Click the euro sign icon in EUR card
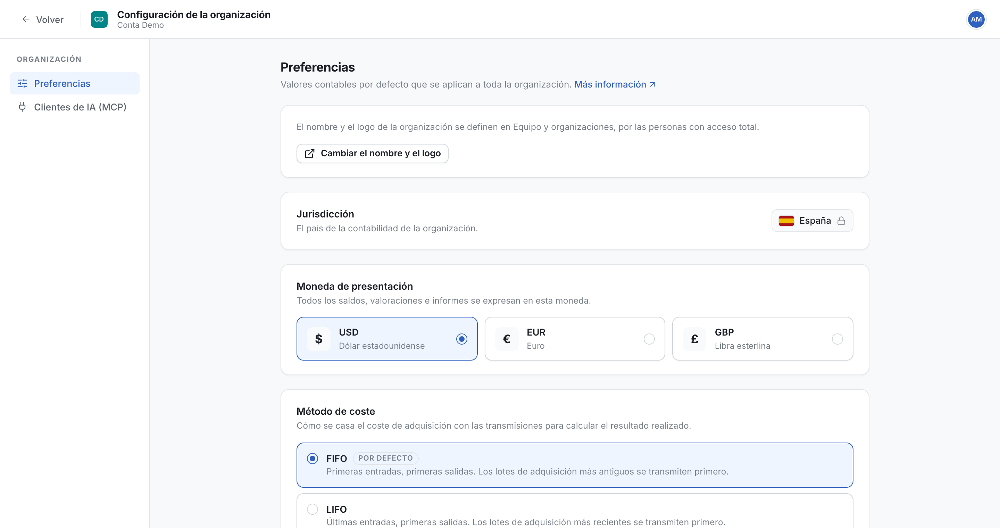Image resolution: width=1000 pixels, height=528 pixels. pos(507,339)
